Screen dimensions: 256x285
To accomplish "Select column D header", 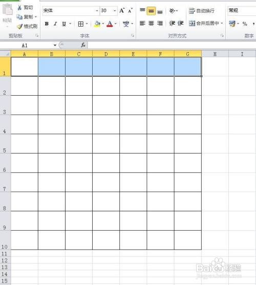I will 106,54.
